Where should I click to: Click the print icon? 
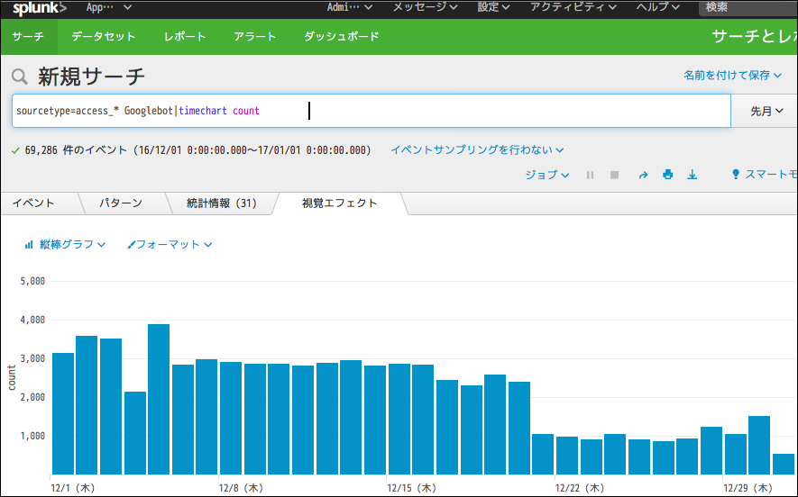point(667,175)
